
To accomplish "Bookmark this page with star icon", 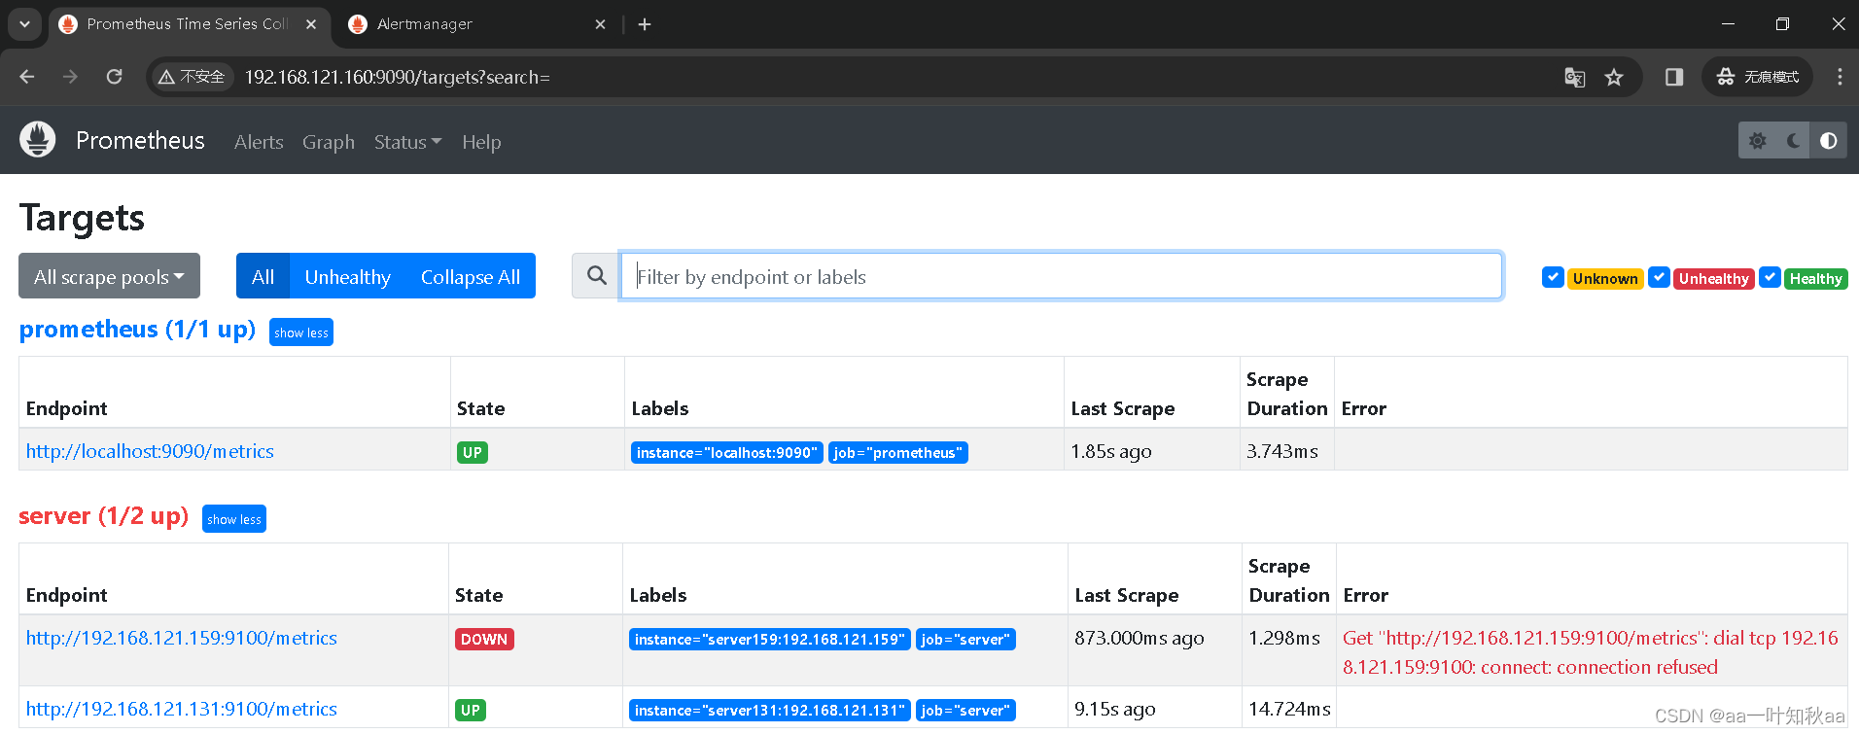I will tap(1614, 77).
